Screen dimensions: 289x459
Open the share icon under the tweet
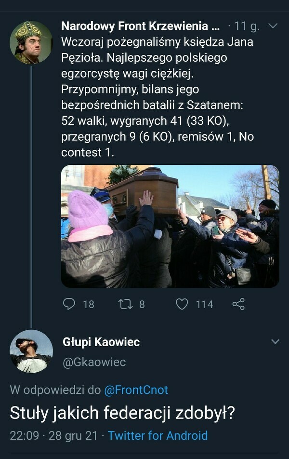pos(238,304)
